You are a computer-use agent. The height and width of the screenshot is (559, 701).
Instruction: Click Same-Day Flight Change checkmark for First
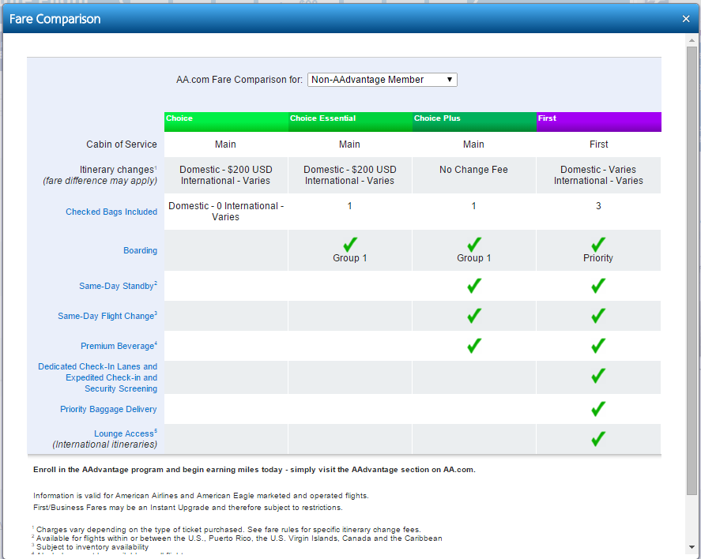598,316
